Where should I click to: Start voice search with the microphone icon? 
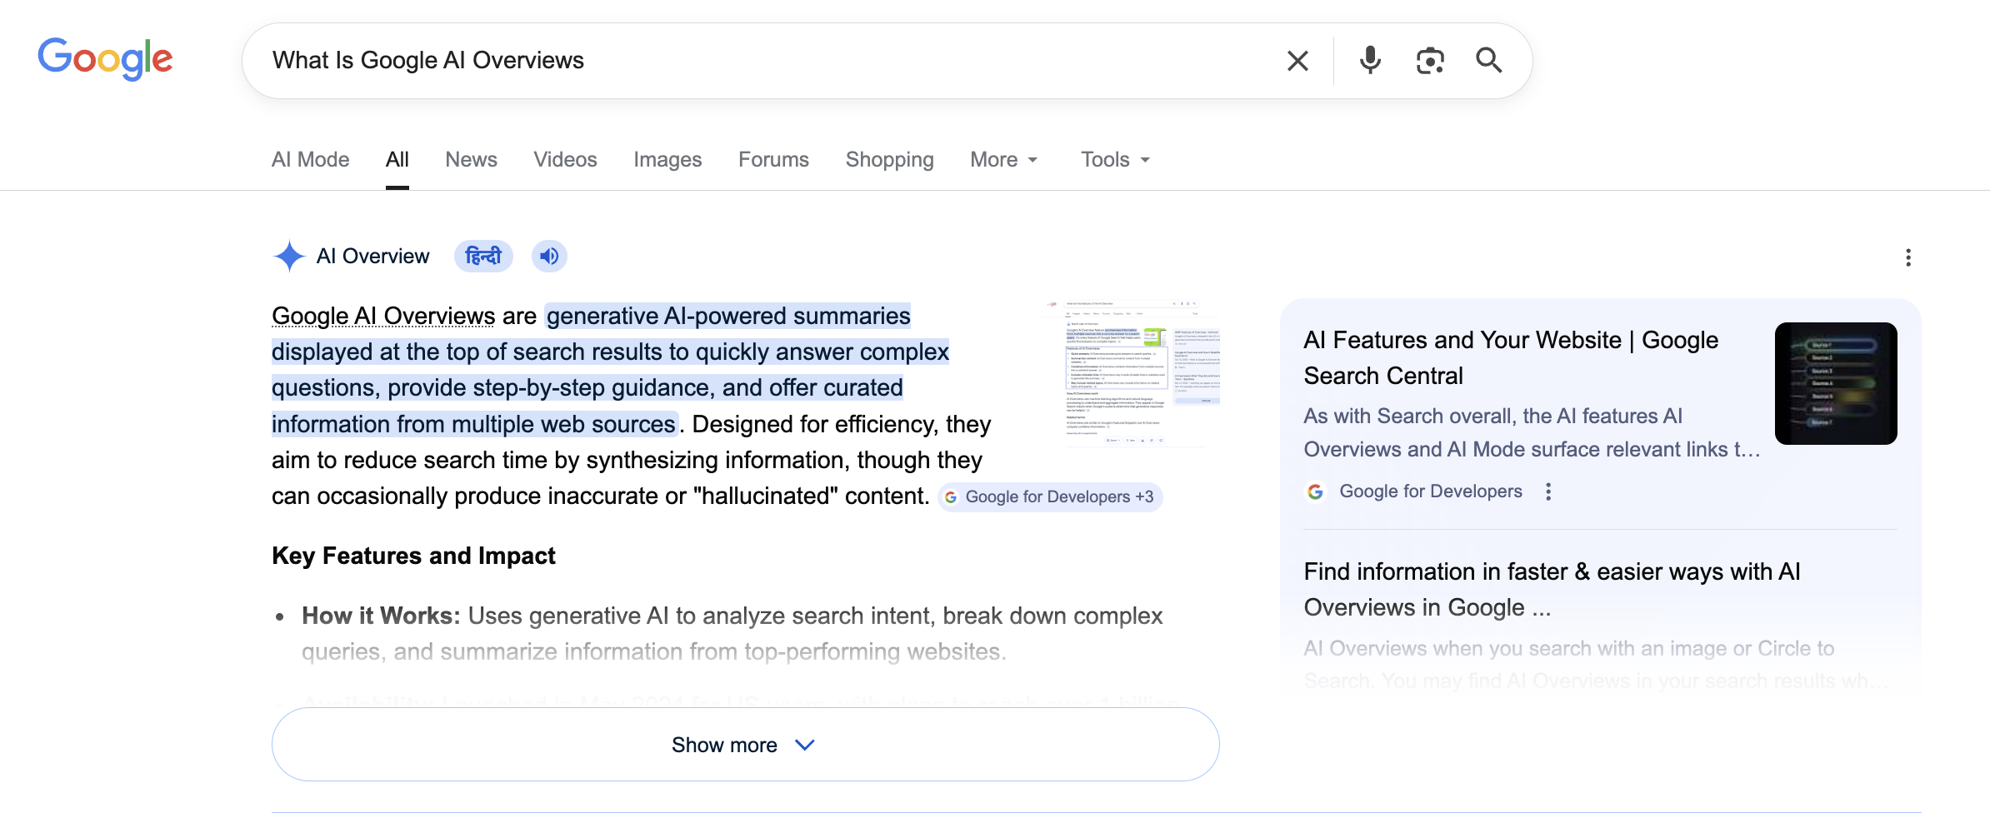click(x=1370, y=61)
